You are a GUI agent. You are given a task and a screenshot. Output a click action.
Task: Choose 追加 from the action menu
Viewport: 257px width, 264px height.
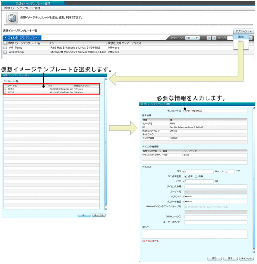pyautogui.click(x=241, y=37)
